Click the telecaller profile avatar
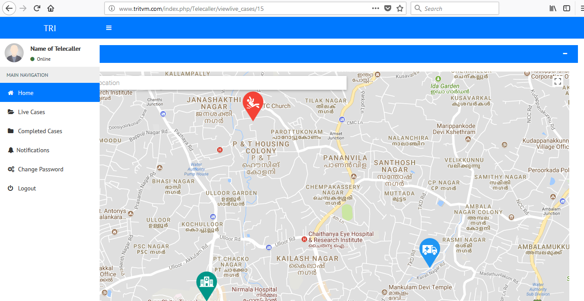The width and height of the screenshot is (584, 301). click(14, 53)
